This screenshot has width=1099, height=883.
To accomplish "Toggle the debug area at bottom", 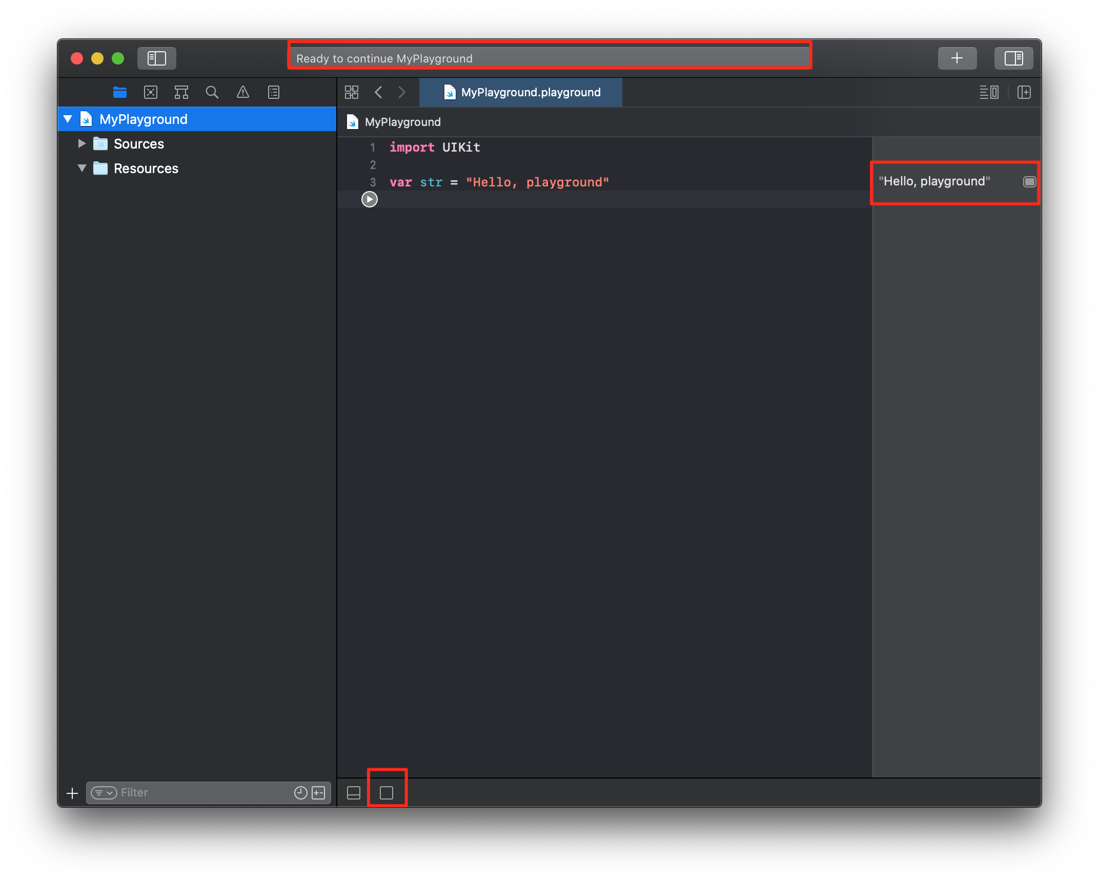I will coord(354,793).
